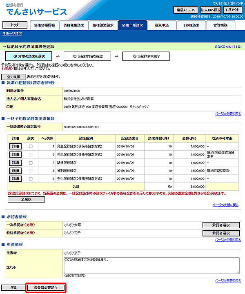Image resolution: width=245 pixels, height=294 pixels.
Task: Select checkbox for 譲渡記録請求 row 3
Action: (x=31, y=163)
